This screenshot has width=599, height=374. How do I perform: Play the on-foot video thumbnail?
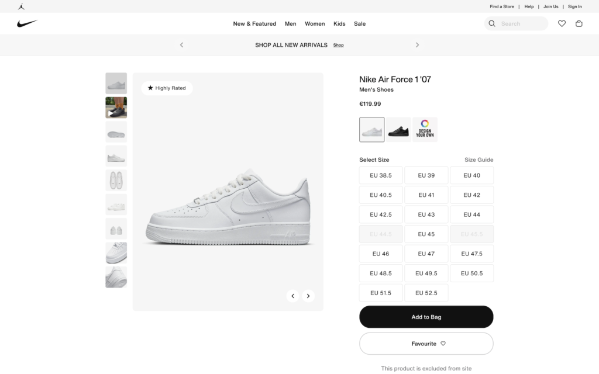[x=116, y=108]
